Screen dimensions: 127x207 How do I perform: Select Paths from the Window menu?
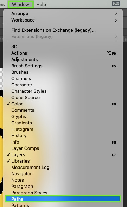63,199
